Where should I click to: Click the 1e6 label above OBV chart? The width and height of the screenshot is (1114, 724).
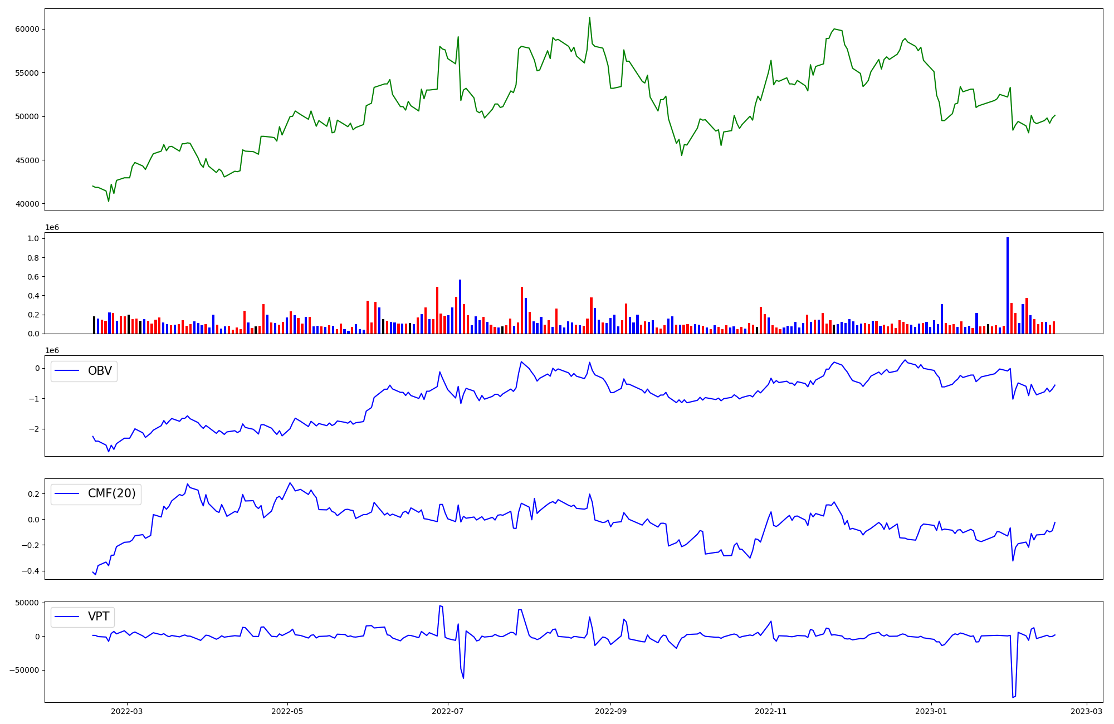coord(52,350)
